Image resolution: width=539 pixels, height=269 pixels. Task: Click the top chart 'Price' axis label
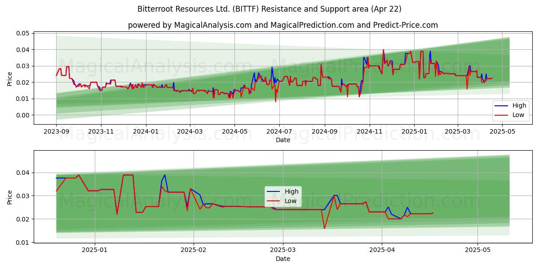click(x=10, y=79)
